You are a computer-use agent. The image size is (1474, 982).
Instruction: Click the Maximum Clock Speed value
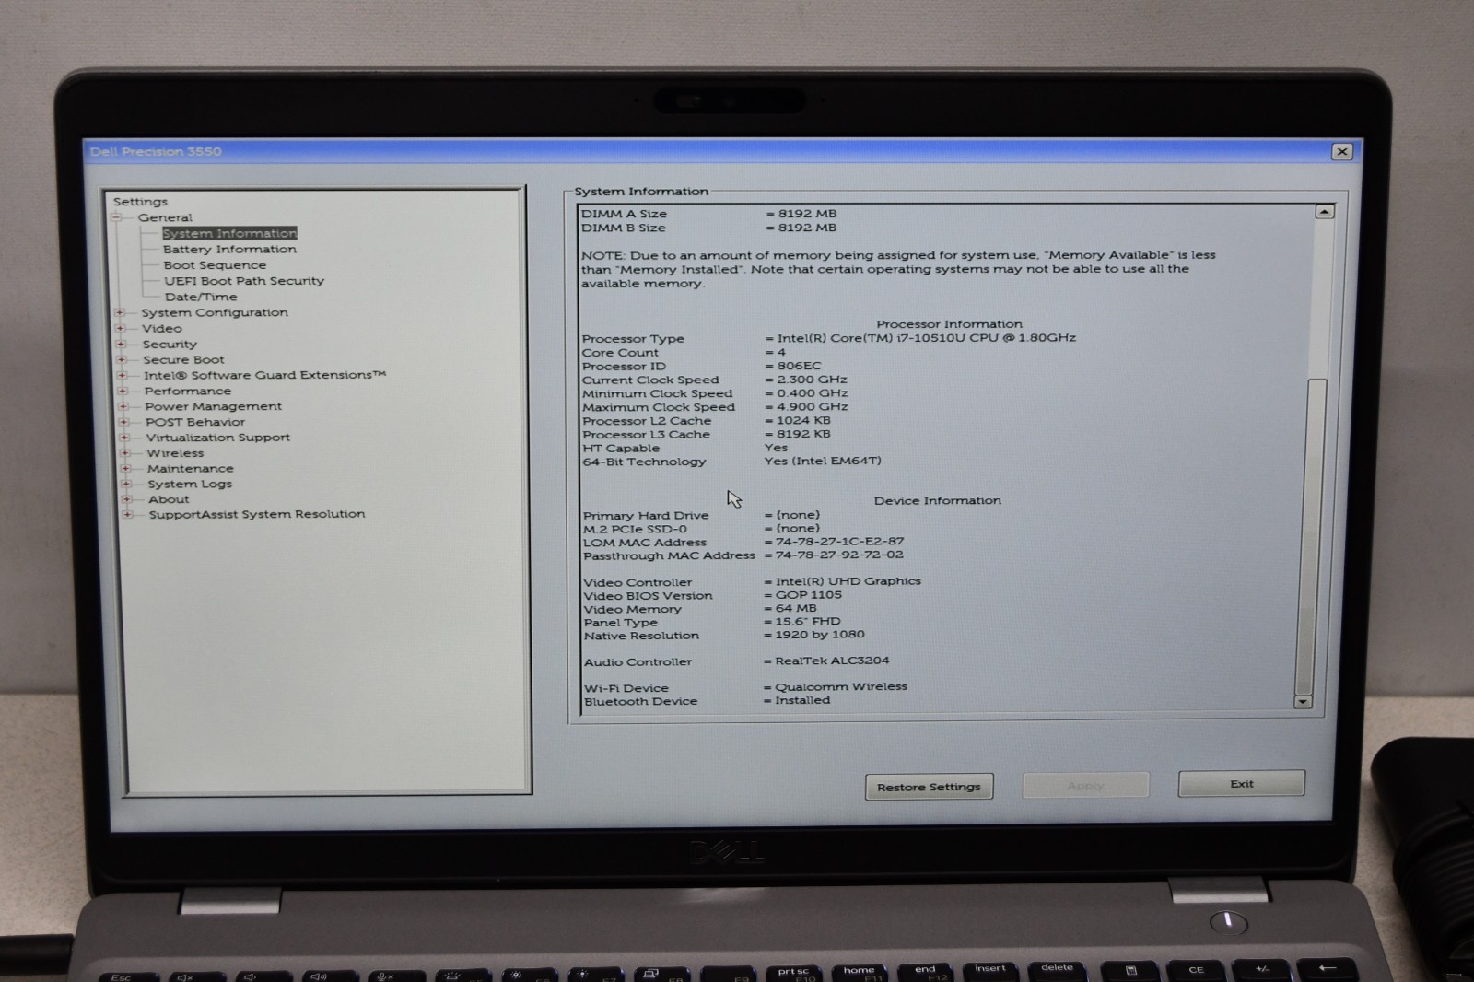(812, 406)
